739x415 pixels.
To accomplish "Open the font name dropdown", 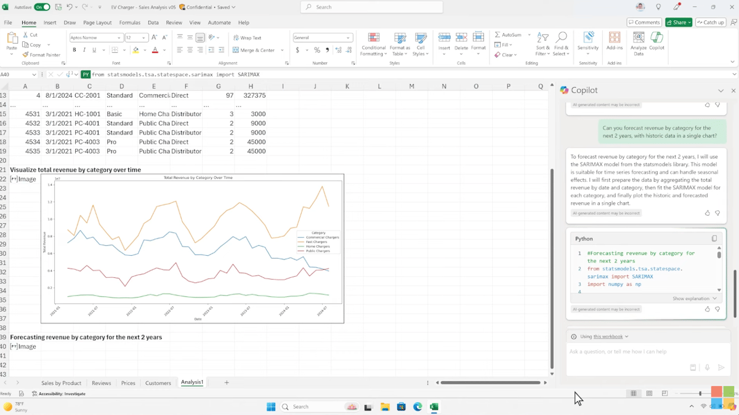I will coord(119,37).
